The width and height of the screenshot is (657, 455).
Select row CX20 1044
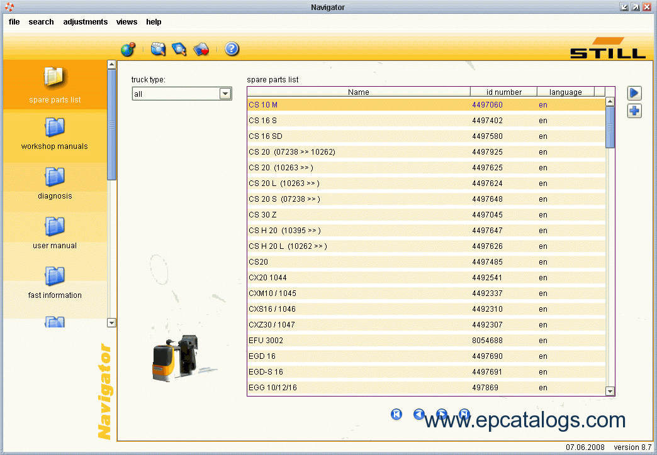tap(426, 278)
